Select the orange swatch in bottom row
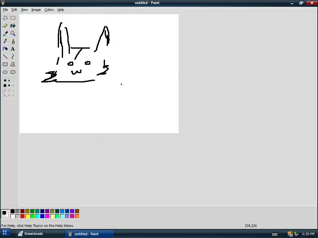318x238 pixels. (x=77, y=216)
